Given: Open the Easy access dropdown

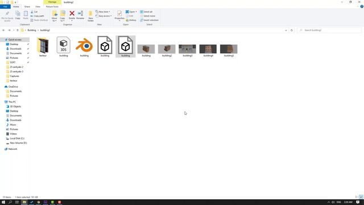Looking at the screenshot, I should 104,16.
